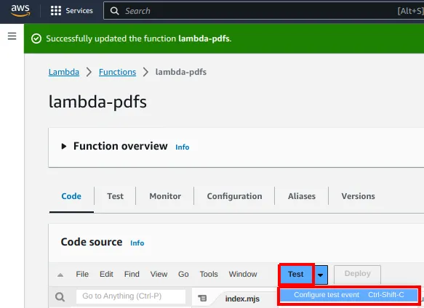Open the Find menu in code editor
Image resolution: width=424 pixels, height=308 pixels.
click(132, 275)
